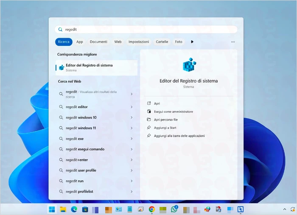Click 'Esegui come amministratore'
The height and width of the screenshot is (215, 297).
(173, 112)
